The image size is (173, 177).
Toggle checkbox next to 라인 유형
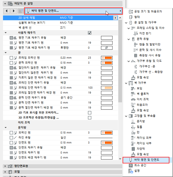11,138
